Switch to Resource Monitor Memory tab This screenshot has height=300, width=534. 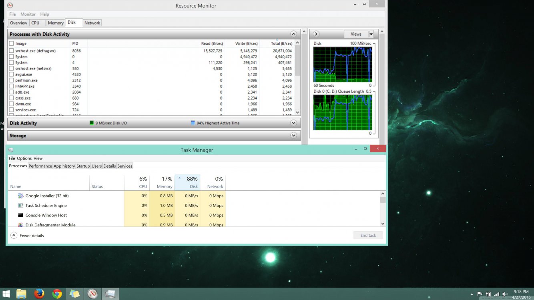[56, 23]
